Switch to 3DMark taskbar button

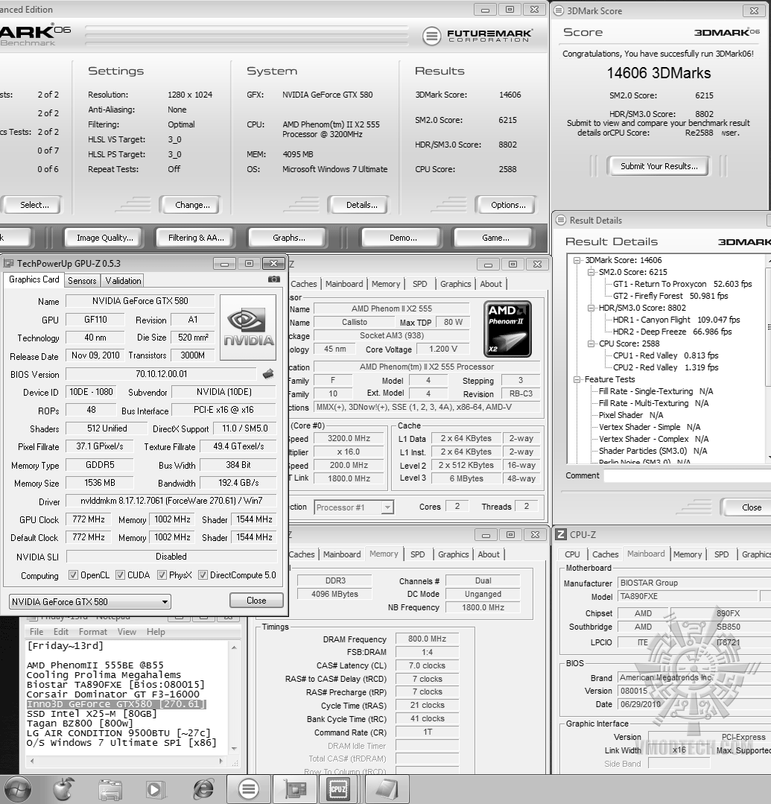point(249,789)
